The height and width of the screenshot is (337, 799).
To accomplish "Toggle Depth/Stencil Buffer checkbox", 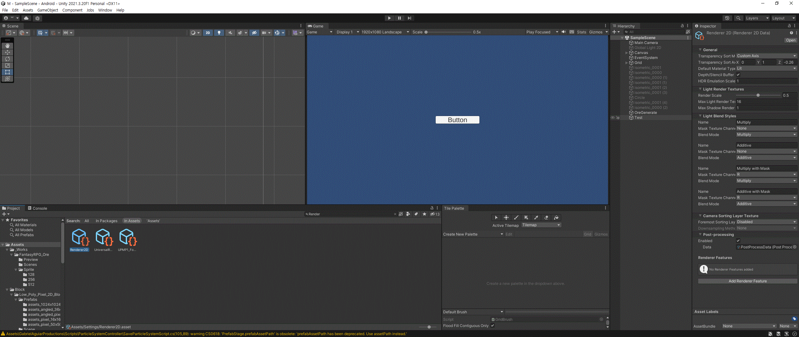I will point(738,75).
